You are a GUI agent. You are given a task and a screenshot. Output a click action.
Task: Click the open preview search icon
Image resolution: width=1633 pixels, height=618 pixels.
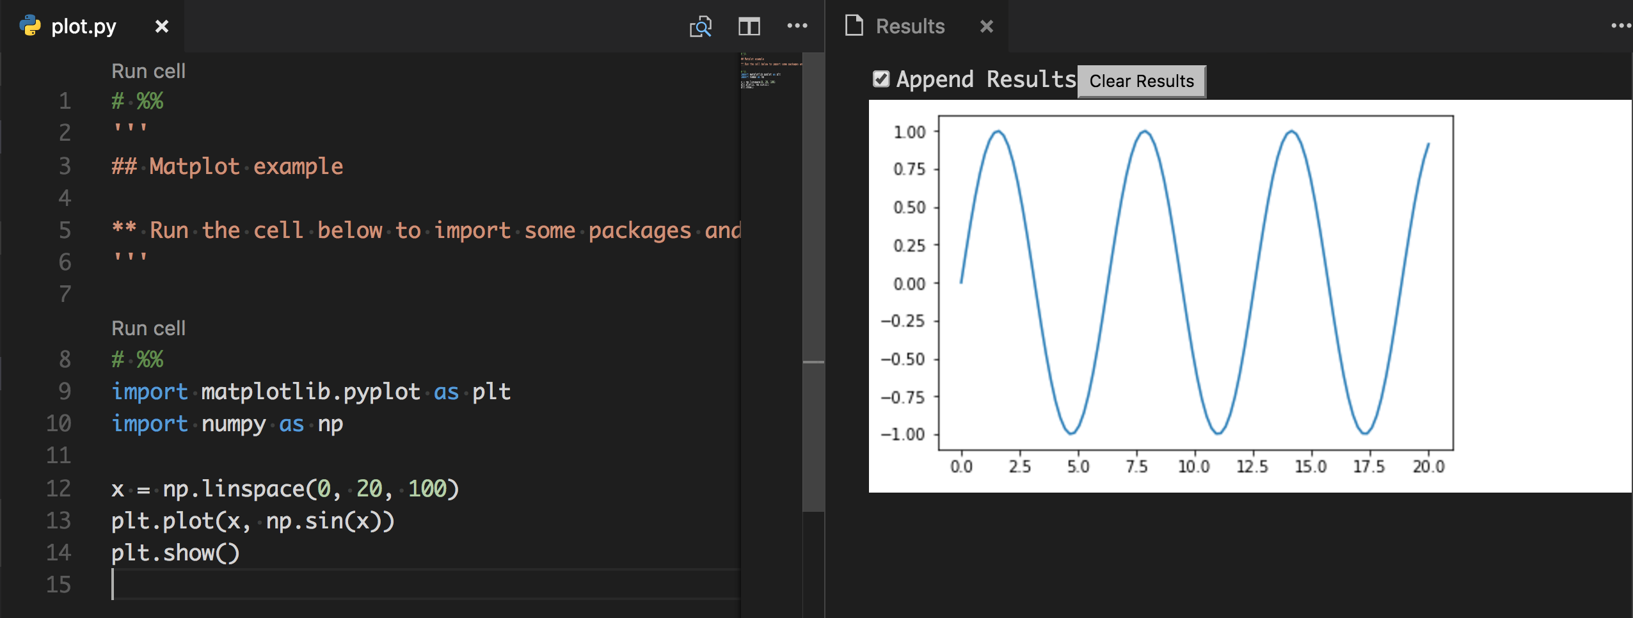pos(701,26)
